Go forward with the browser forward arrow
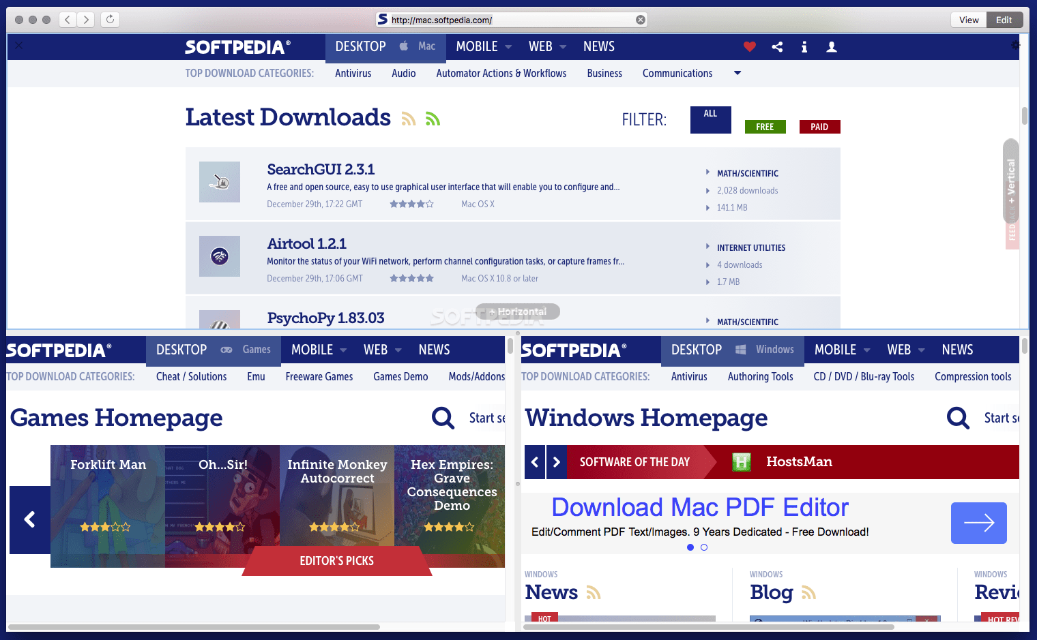 click(x=86, y=20)
